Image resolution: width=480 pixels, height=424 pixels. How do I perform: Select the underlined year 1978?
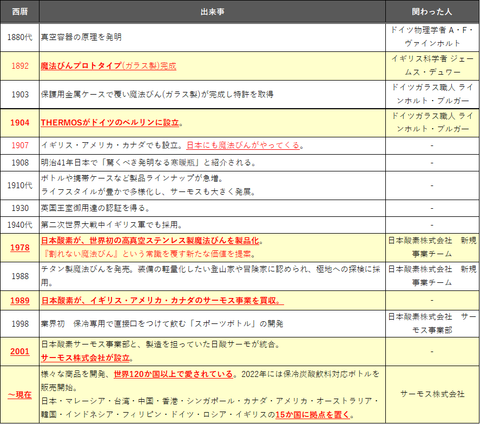pyautogui.click(x=19, y=247)
